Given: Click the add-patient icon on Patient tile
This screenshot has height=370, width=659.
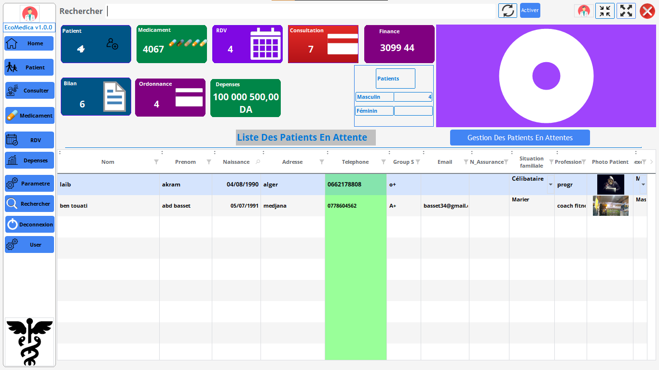Looking at the screenshot, I should [x=112, y=44].
